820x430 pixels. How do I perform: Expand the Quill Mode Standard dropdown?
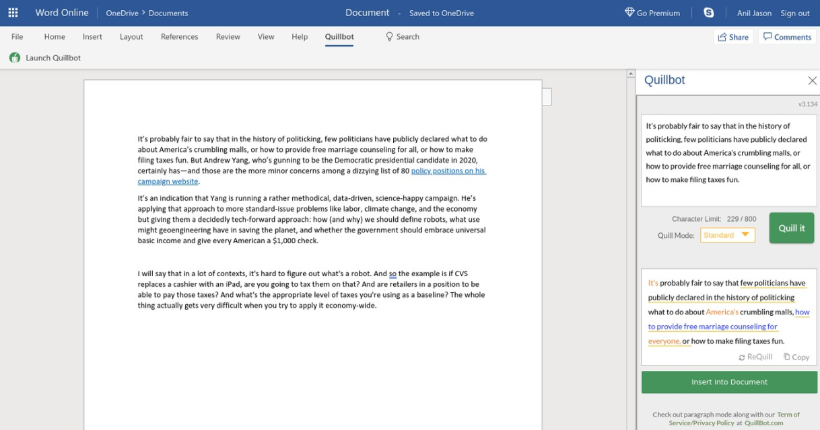point(728,235)
